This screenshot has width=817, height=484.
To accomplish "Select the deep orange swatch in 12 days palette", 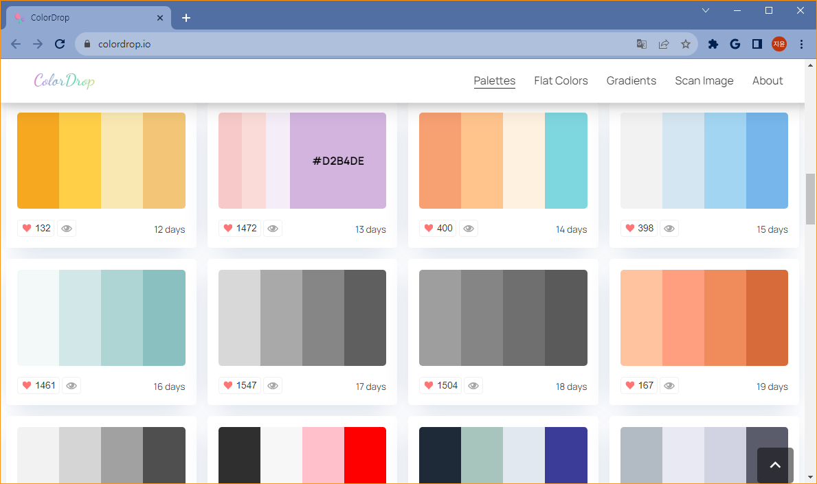I will coord(38,161).
